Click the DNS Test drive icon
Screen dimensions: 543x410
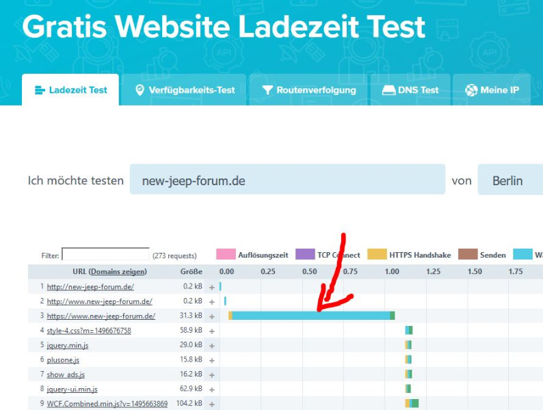388,90
